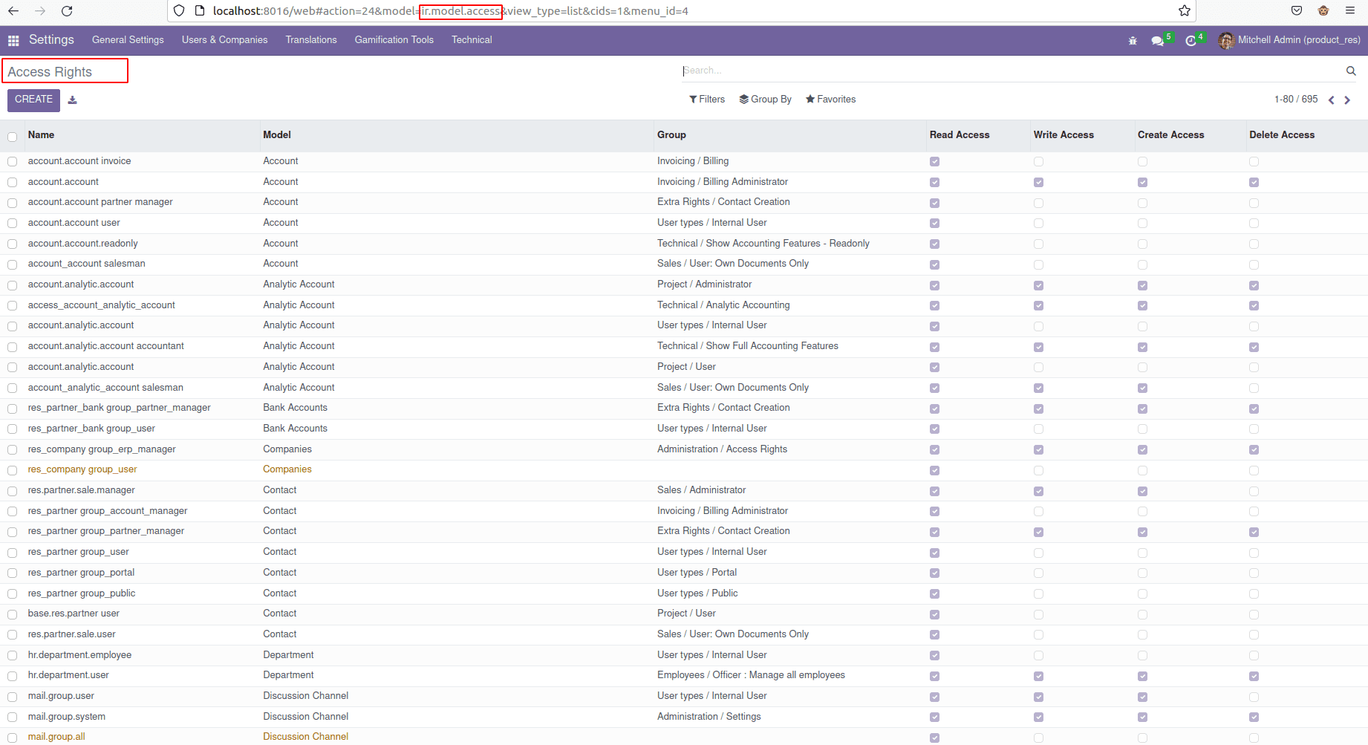Click the shield tracking protection icon
Screen dimensions: 1368x745
click(179, 10)
